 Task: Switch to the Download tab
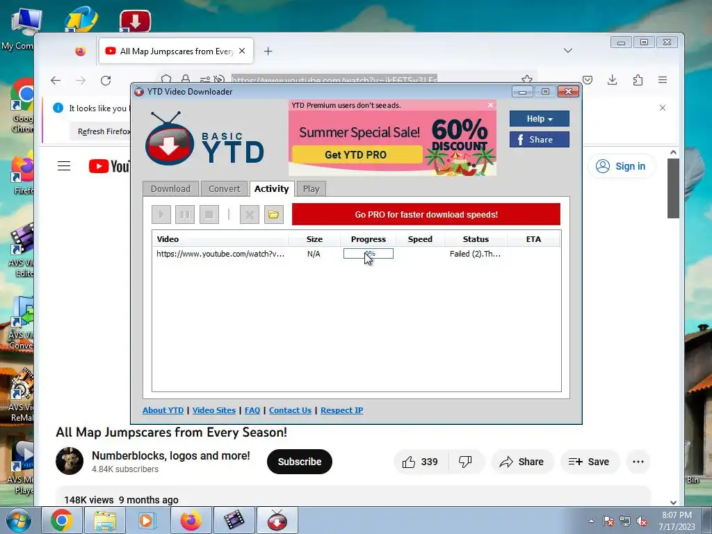(x=170, y=189)
